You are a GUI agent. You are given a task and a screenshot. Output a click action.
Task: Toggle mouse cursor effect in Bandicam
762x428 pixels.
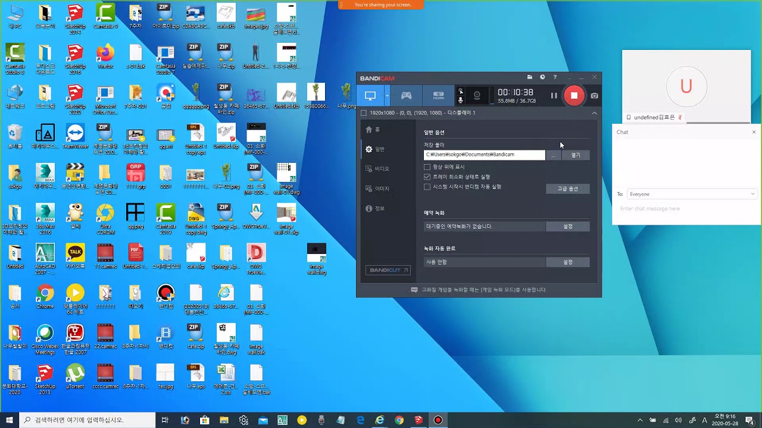click(460, 92)
